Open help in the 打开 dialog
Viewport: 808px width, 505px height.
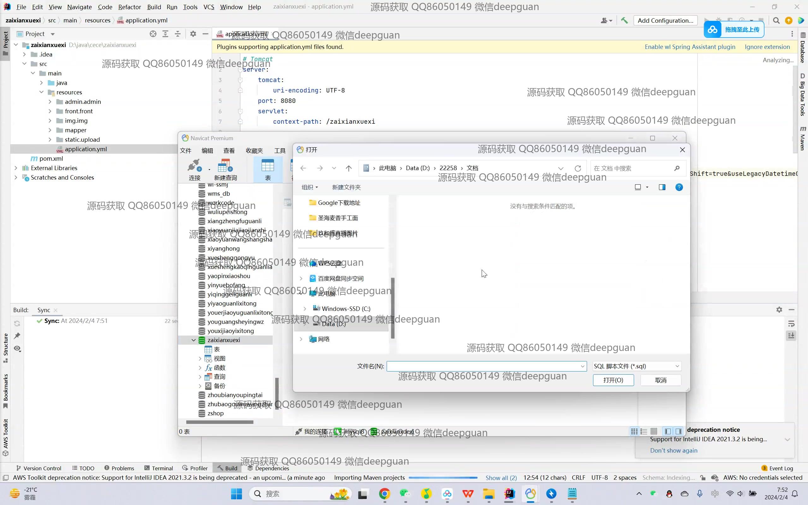679,187
